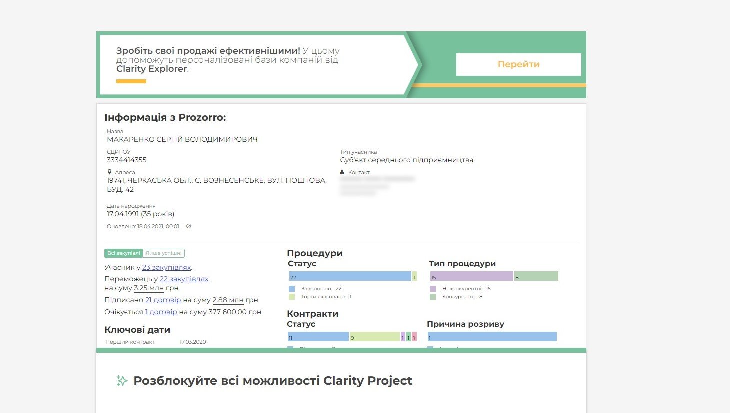Screen dimensions: 730x413
Task: Click the person icon next to Контакт
Action: point(342,172)
